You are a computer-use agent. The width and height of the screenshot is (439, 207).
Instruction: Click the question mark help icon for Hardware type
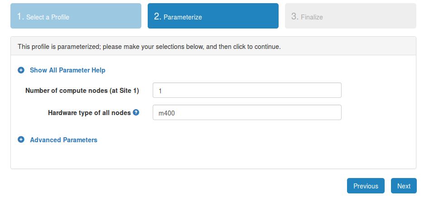point(136,112)
